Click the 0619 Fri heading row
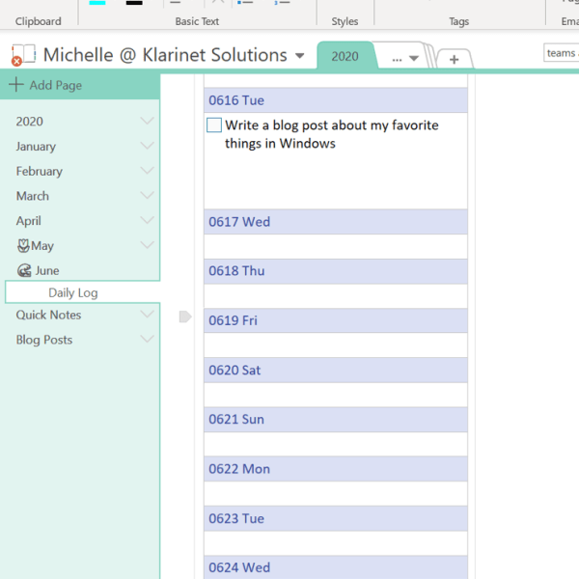579x579 pixels. click(x=335, y=320)
